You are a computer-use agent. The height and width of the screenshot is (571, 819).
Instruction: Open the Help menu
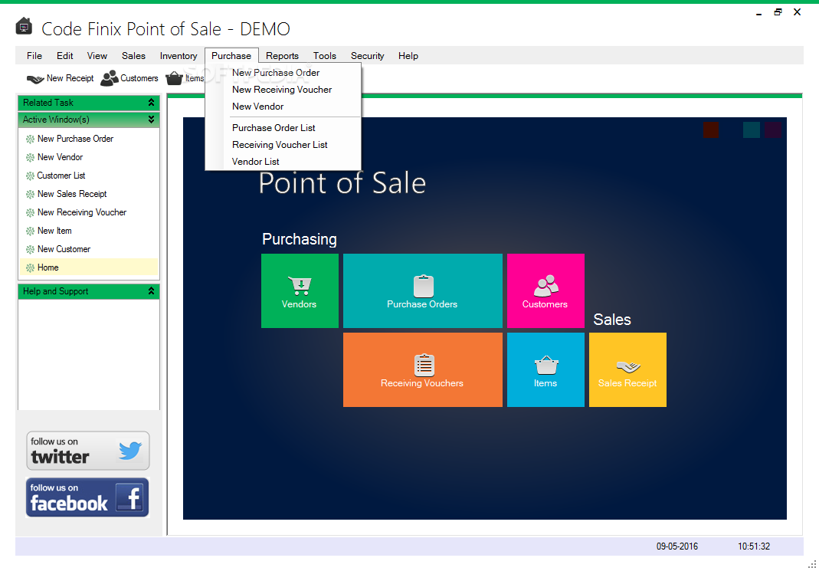[408, 56]
